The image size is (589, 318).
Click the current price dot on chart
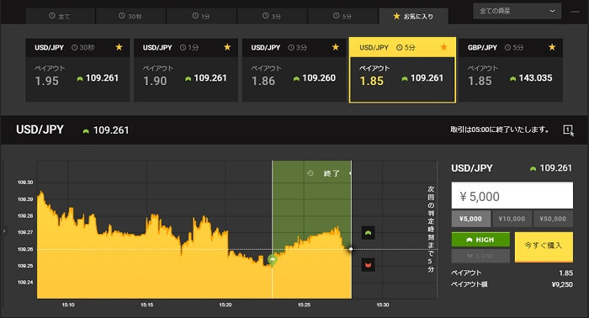(x=351, y=249)
